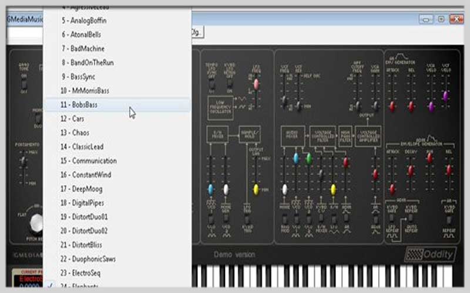Click the Oddity logo badge

click(x=431, y=254)
